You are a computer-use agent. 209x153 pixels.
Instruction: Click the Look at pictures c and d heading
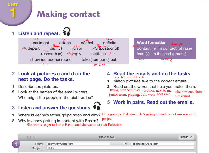click(x=54, y=76)
